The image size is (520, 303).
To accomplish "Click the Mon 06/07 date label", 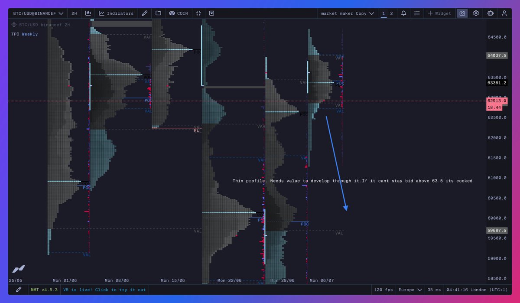I will coord(322,280).
